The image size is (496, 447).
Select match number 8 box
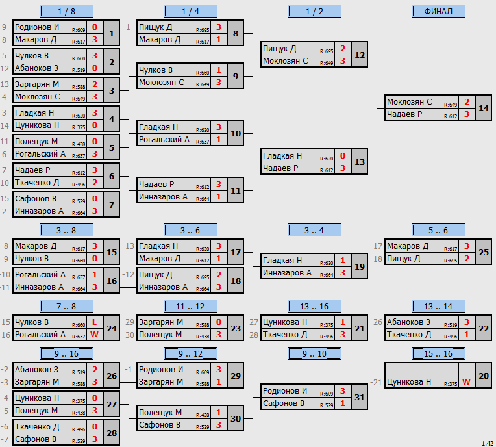tap(236, 33)
